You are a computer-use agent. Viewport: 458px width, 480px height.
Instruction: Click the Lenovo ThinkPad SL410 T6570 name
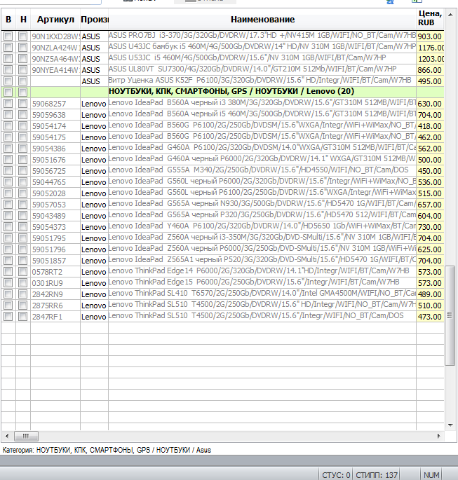point(262,294)
